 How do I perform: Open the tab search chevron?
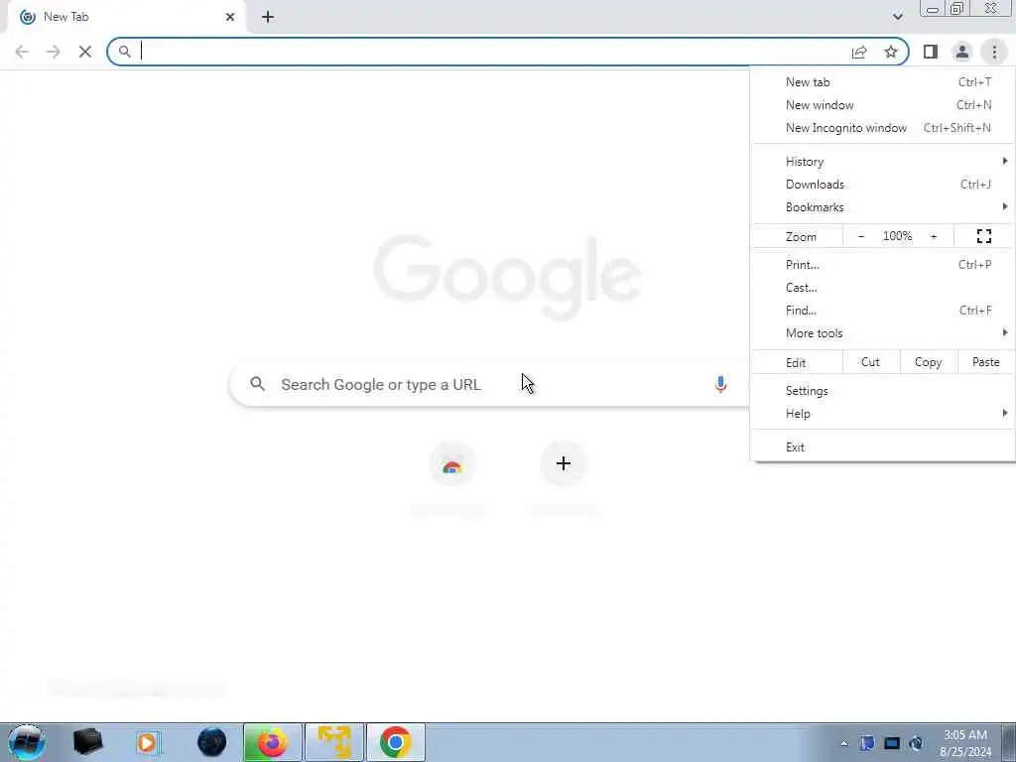[897, 17]
